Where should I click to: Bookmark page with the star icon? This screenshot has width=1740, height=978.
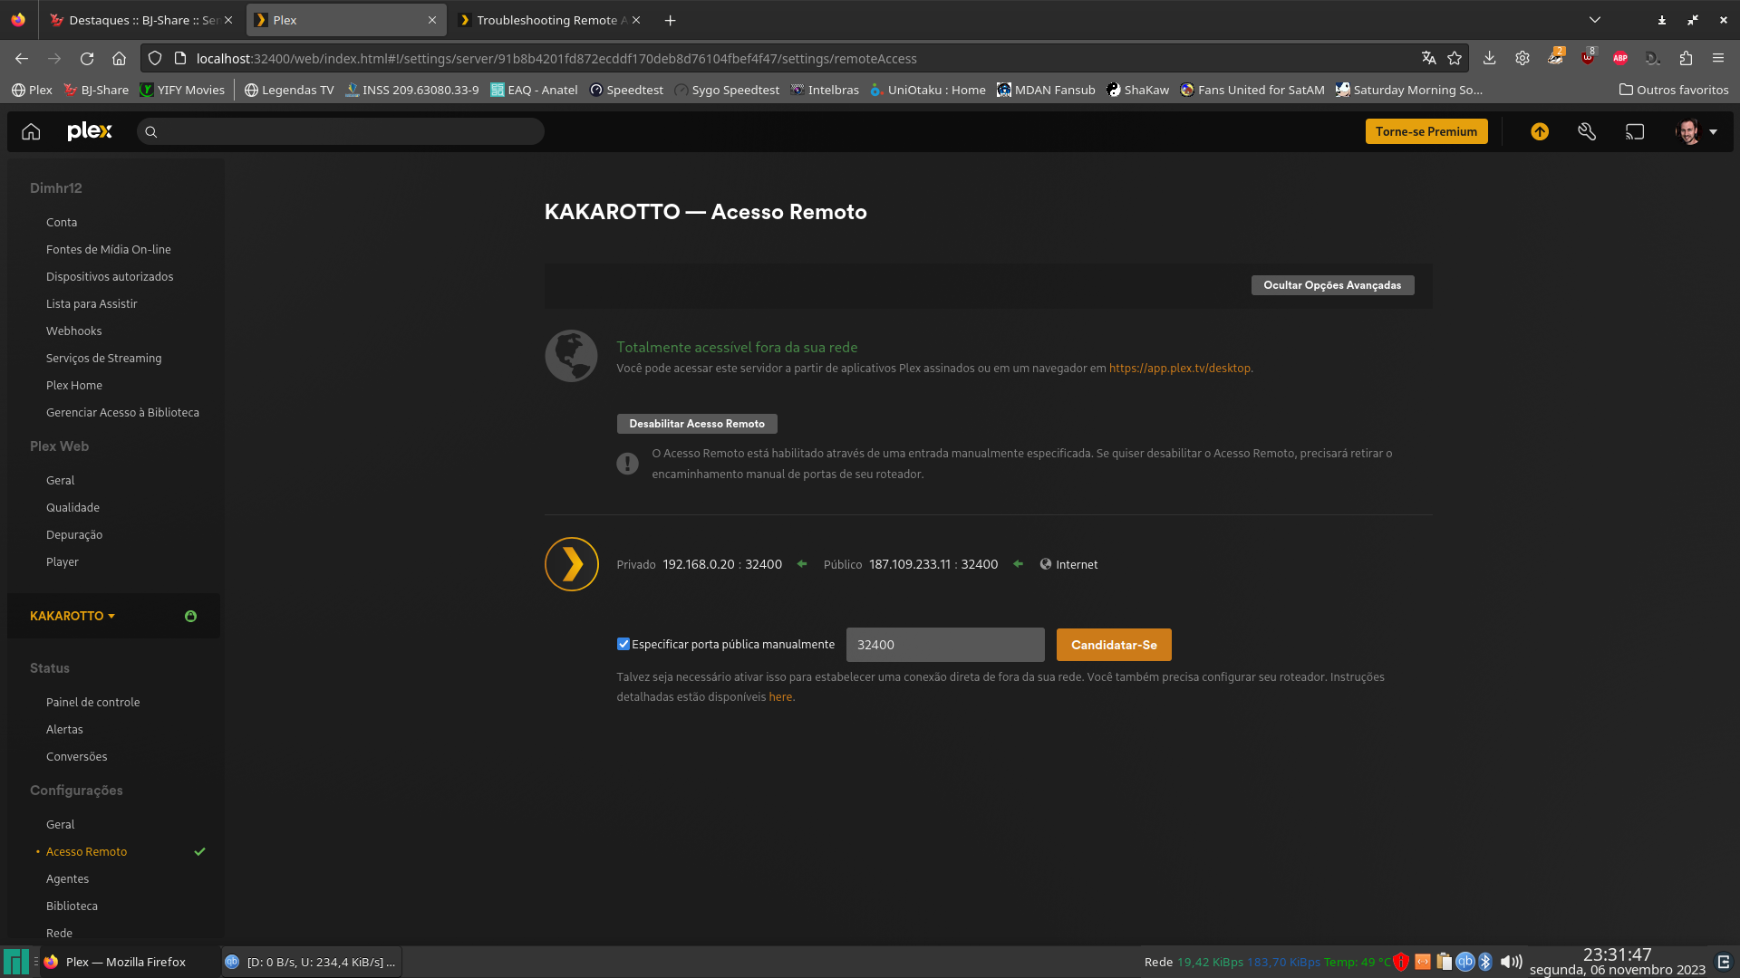pyautogui.click(x=1455, y=58)
